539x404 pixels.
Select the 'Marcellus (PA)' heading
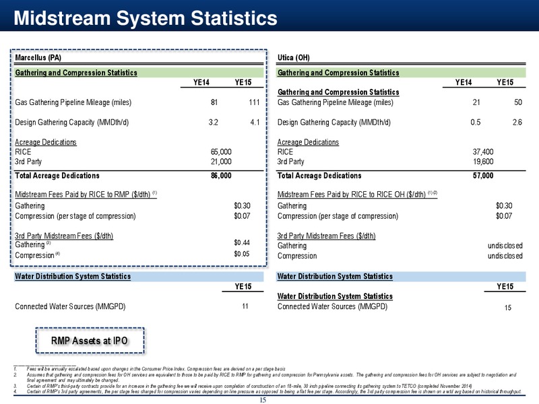pos(38,57)
